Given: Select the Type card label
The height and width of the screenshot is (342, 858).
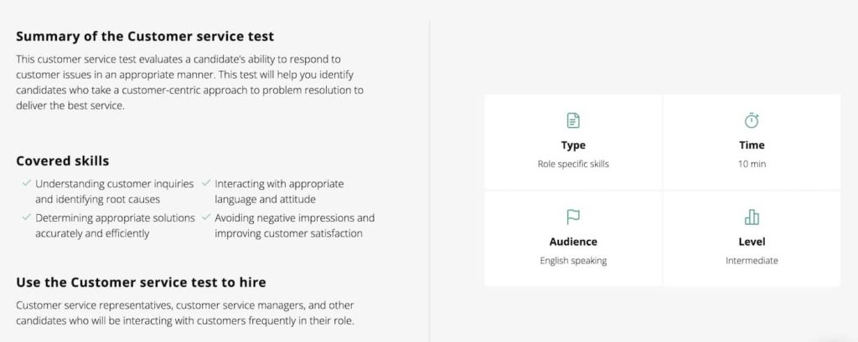Looking at the screenshot, I should point(573,145).
